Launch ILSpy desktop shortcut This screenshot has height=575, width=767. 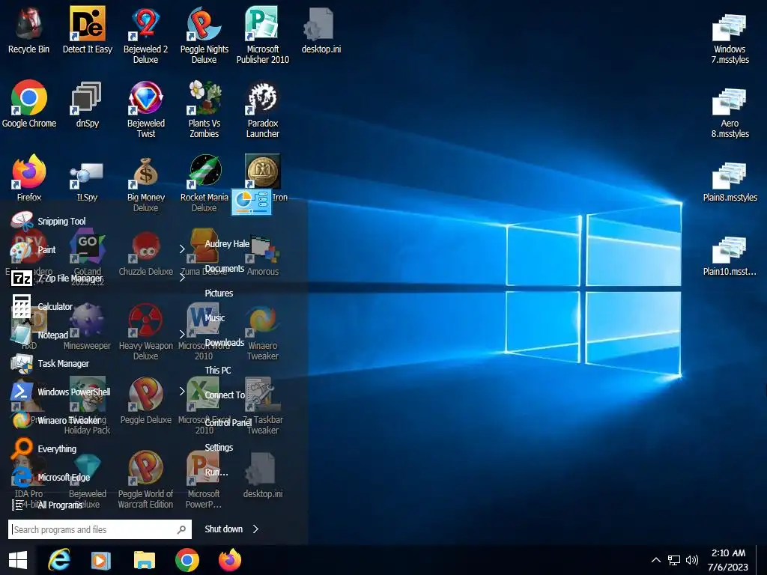[88, 177]
